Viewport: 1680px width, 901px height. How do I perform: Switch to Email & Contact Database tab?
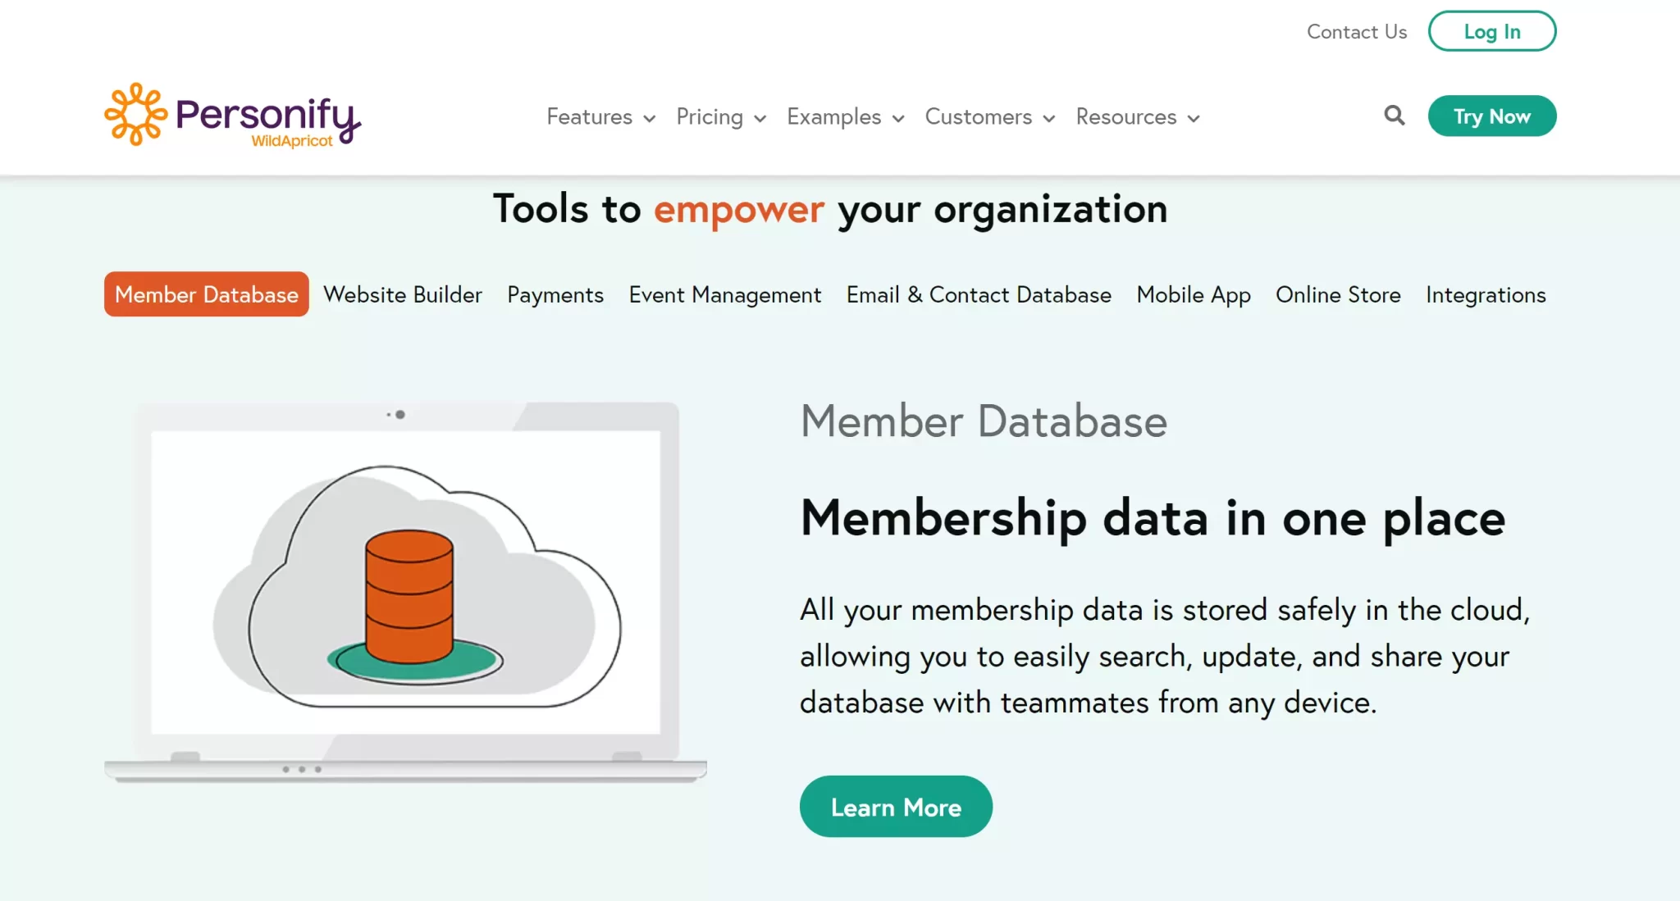pyautogui.click(x=979, y=294)
